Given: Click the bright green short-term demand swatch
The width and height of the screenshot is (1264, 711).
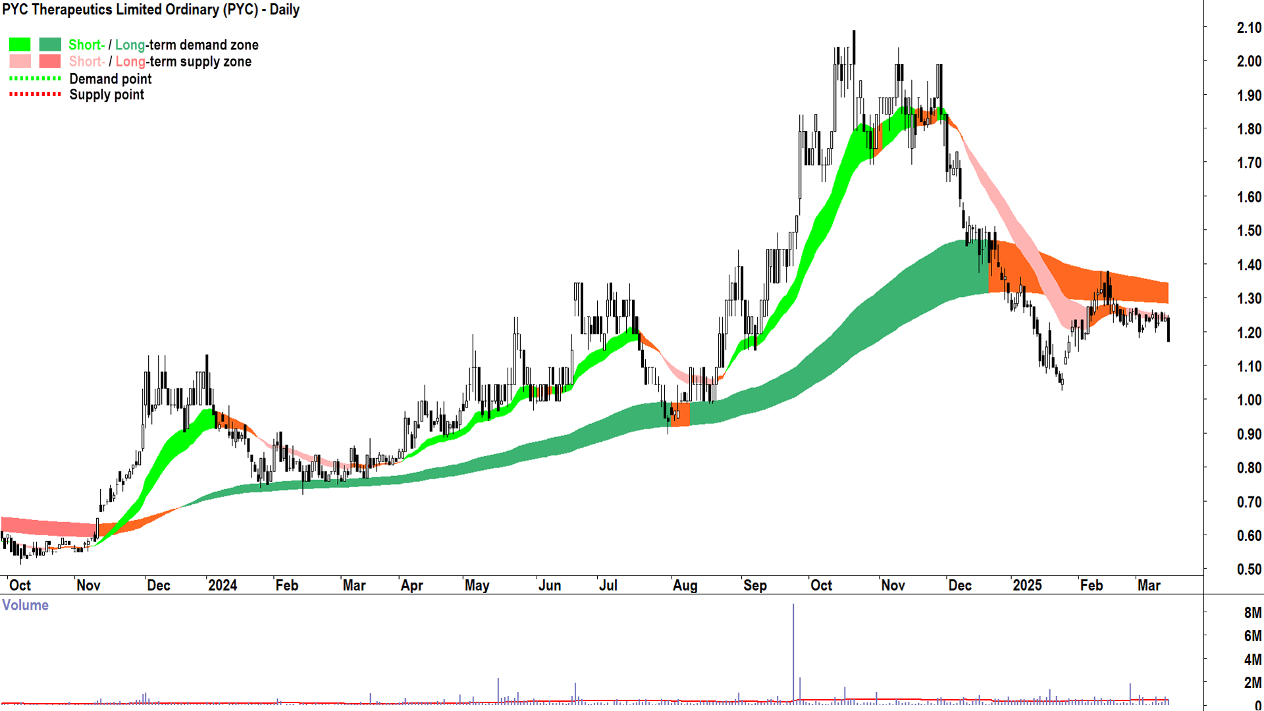Looking at the screenshot, I should 20,45.
